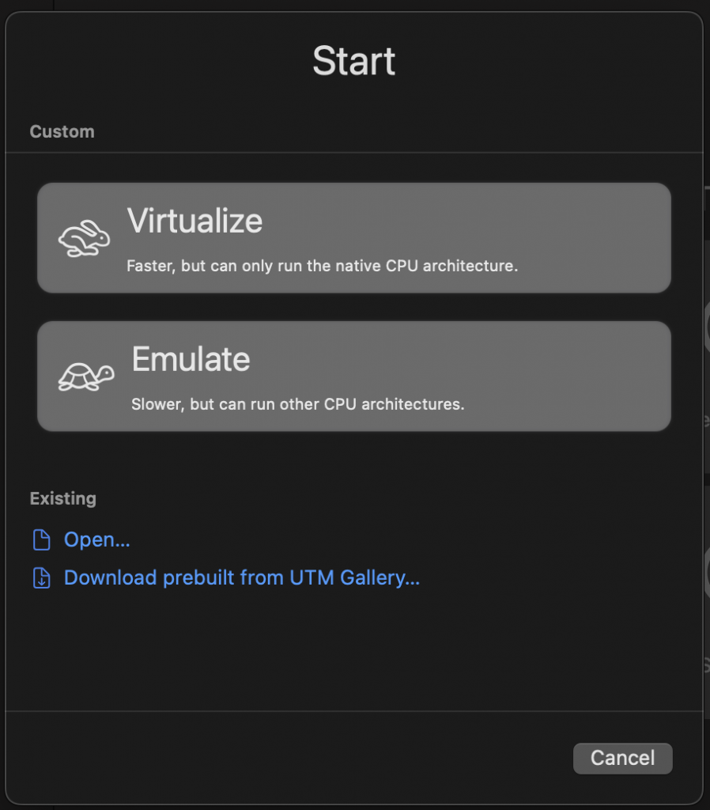This screenshot has height=810, width=710.
Task: Click the download icon beside UTM Gallery link
Action: 41,578
